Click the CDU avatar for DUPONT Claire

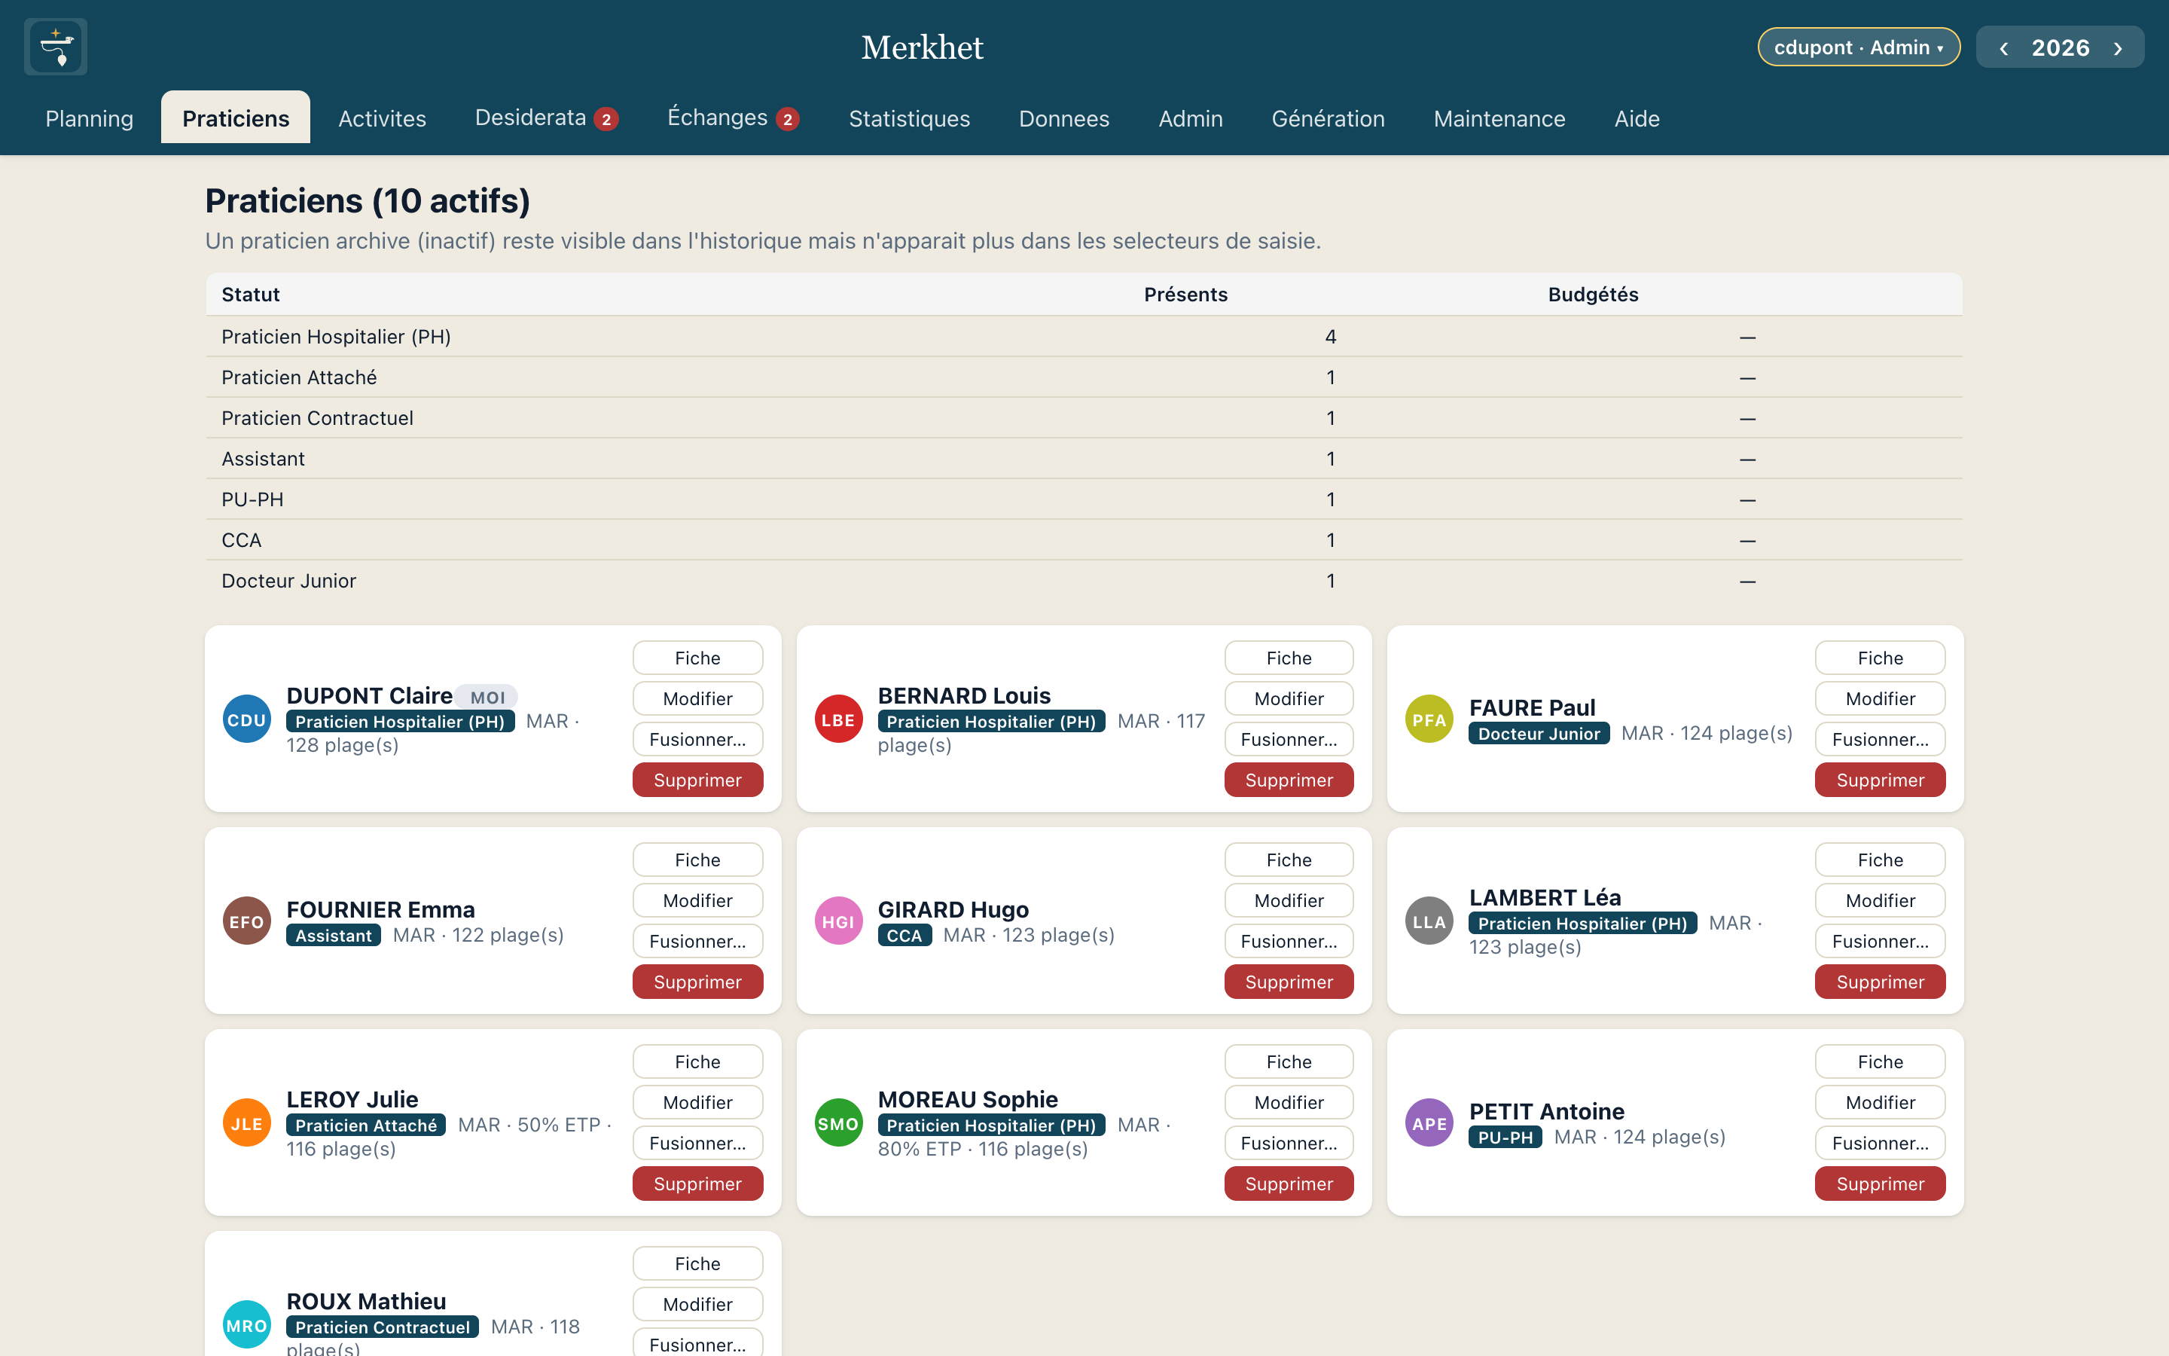246,719
